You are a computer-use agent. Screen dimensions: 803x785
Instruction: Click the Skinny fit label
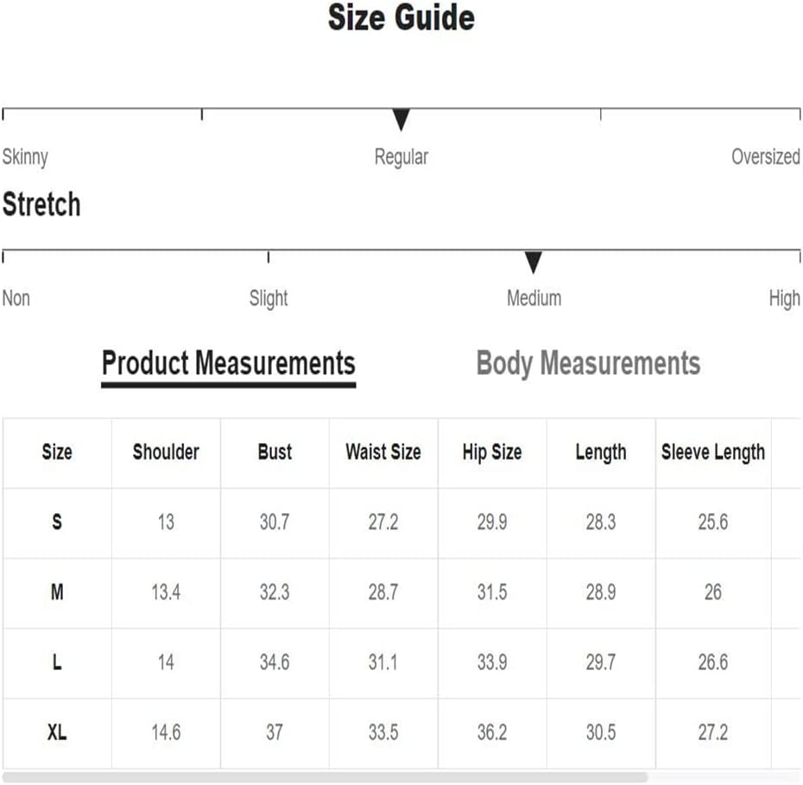tap(25, 158)
